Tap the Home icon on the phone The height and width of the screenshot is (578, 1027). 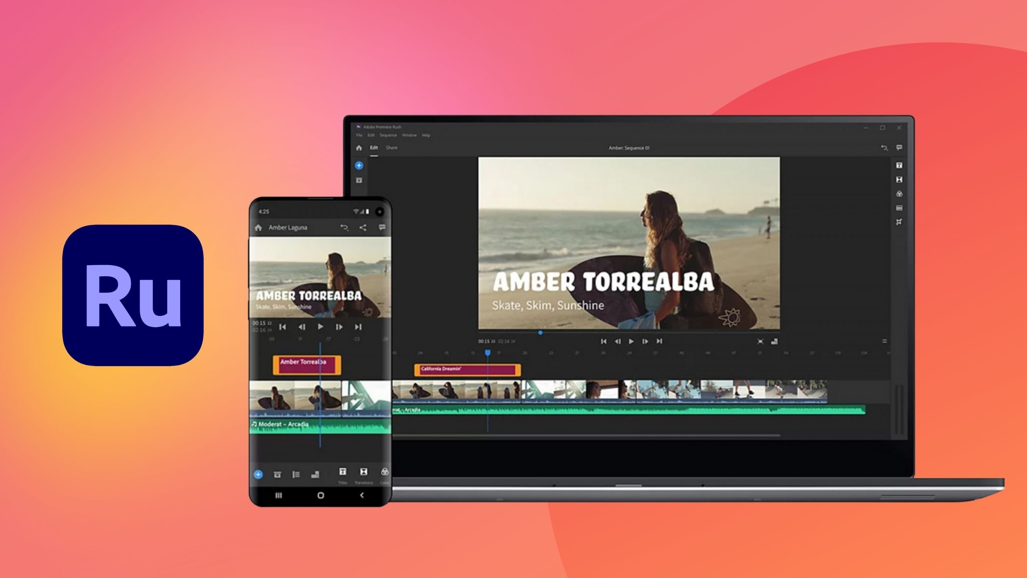tap(258, 228)
